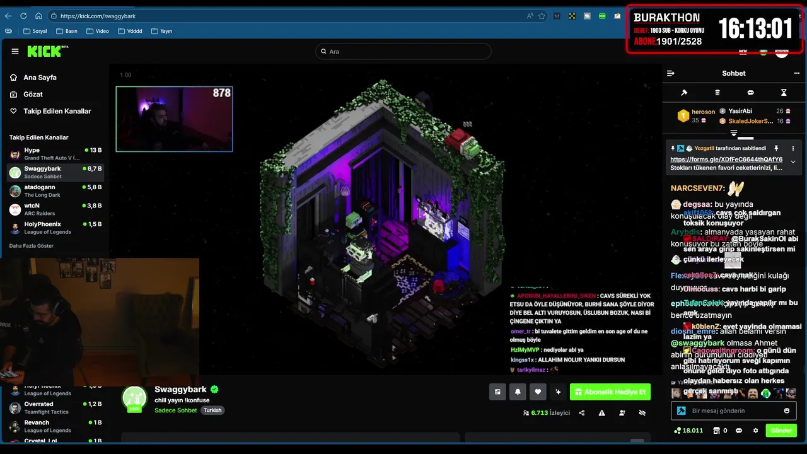Open Overrated Teamfight Tactics channel
The width and height of the screenshot is (807, 454).
(55, 407)
